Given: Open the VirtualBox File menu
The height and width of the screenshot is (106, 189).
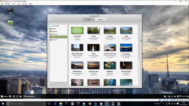Looking at the screenshot, I should click(x=2, y=4).
